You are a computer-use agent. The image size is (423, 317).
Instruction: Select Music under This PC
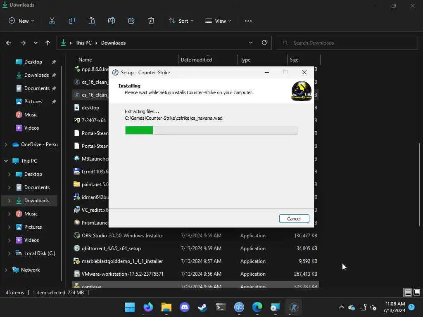coord(31,214)
